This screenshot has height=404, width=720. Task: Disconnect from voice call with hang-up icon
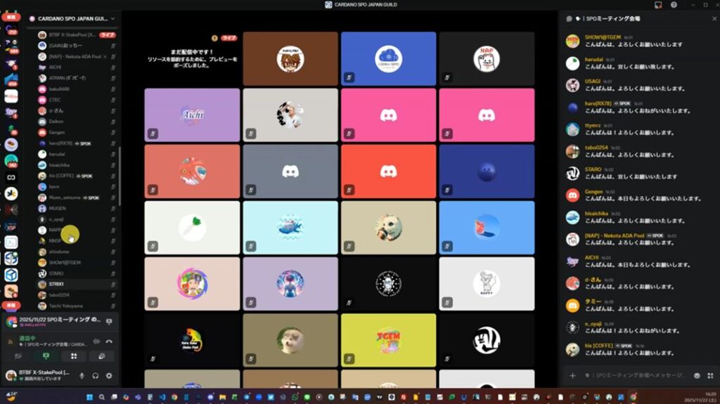(109, 341)
